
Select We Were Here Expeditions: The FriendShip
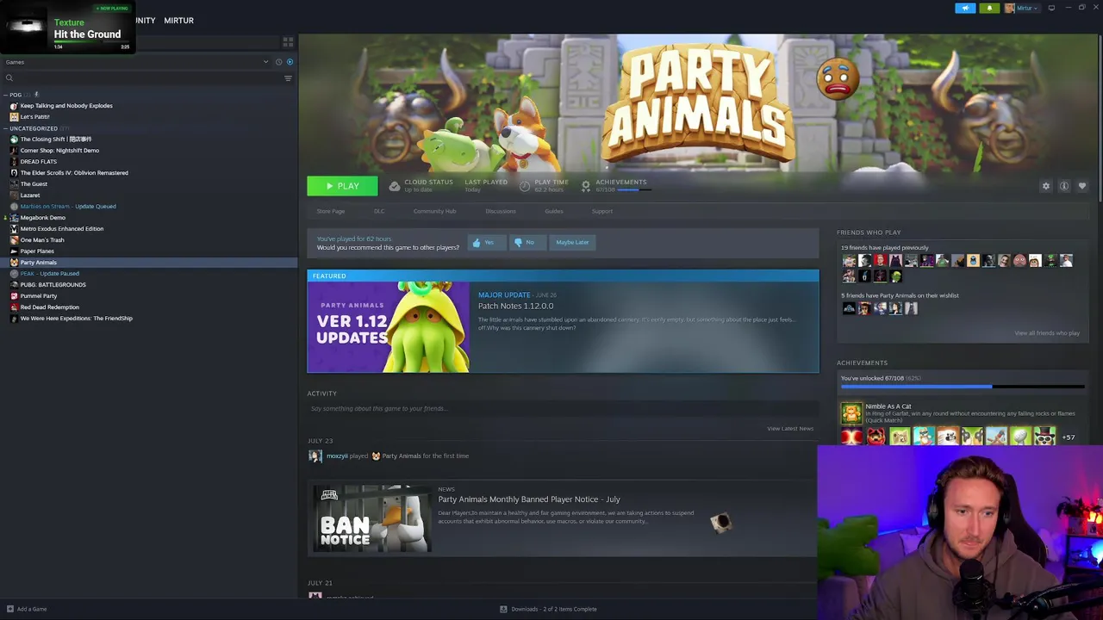click(x=76, y=319)
